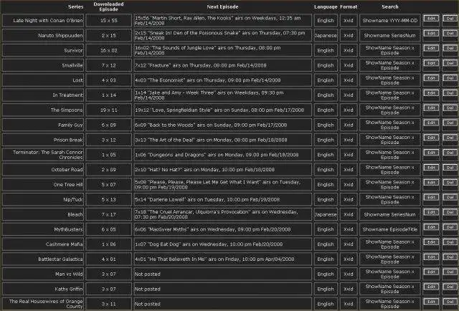Image resolution: width=459 pixels, height=311 pixels.
Task: Edit Terminator: The Sarah Connor Chronicles row
Action: coord(431,153)
